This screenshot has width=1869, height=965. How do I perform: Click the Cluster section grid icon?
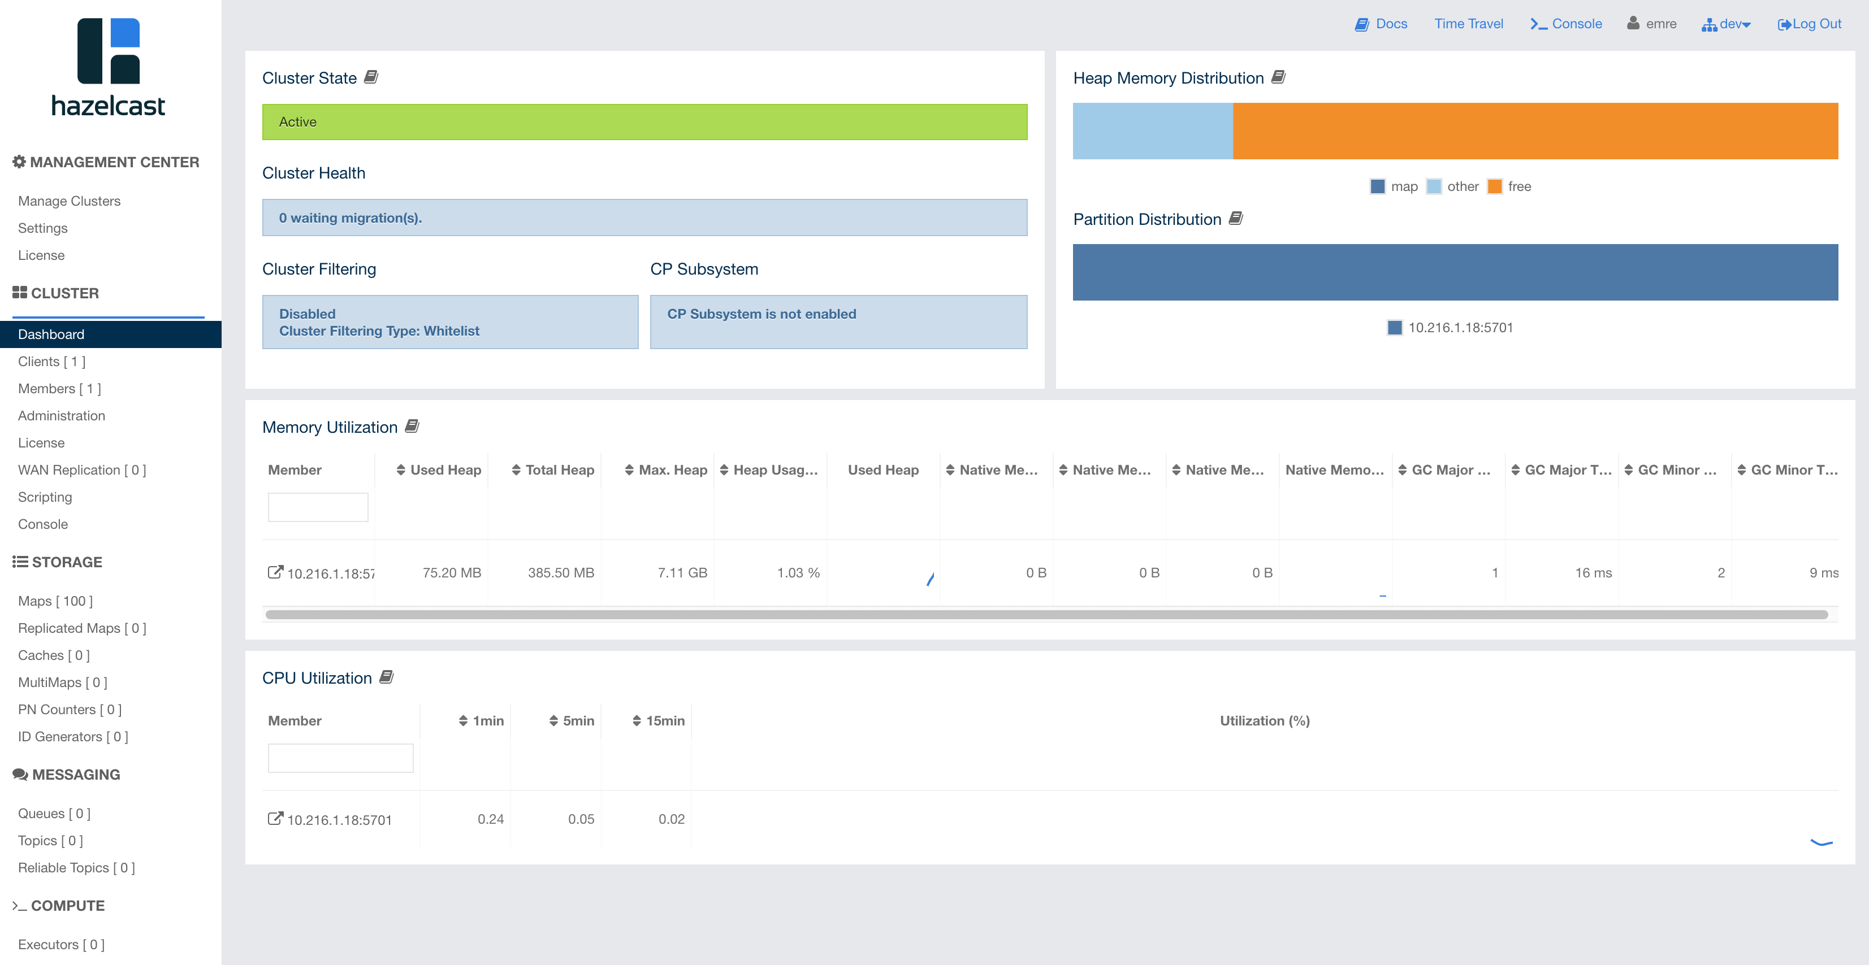20,292
